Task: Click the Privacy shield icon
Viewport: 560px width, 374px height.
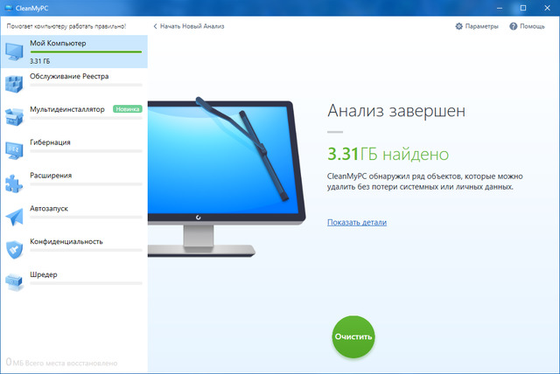Action: 14,250
